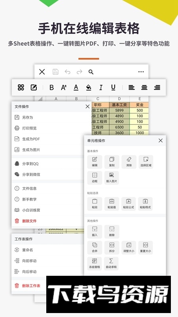Choose 向后移动 move sheet backward
This screenshot has width=178, height=317.
pyautogui.click(x=47, y=271)
